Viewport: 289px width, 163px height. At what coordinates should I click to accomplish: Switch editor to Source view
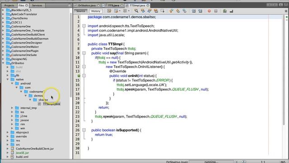pos(81,11)
